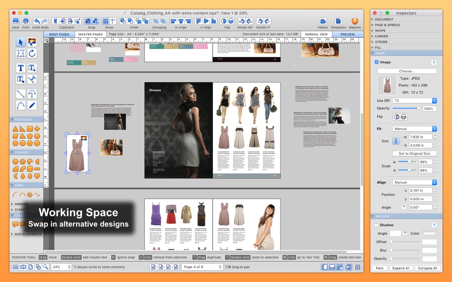The image size is (452, 282).
Task: Switch to the BODY PAGES tab
Action: [x=59, y=34]
